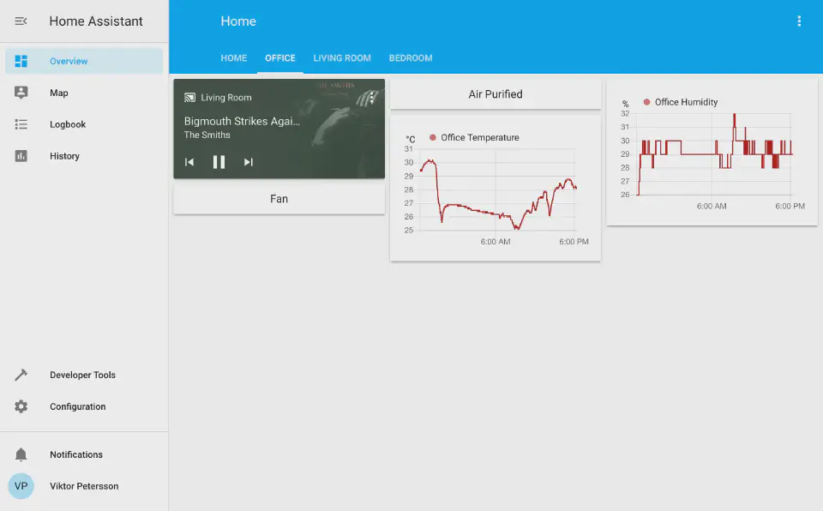This screenshot has width=823, height=511.
Task: Skip to the next track
Action: tap(249, 162)
